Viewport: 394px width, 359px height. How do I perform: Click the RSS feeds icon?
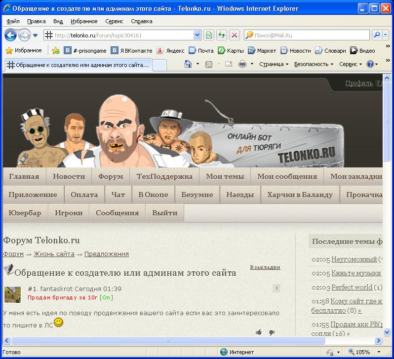pos(209,65)
